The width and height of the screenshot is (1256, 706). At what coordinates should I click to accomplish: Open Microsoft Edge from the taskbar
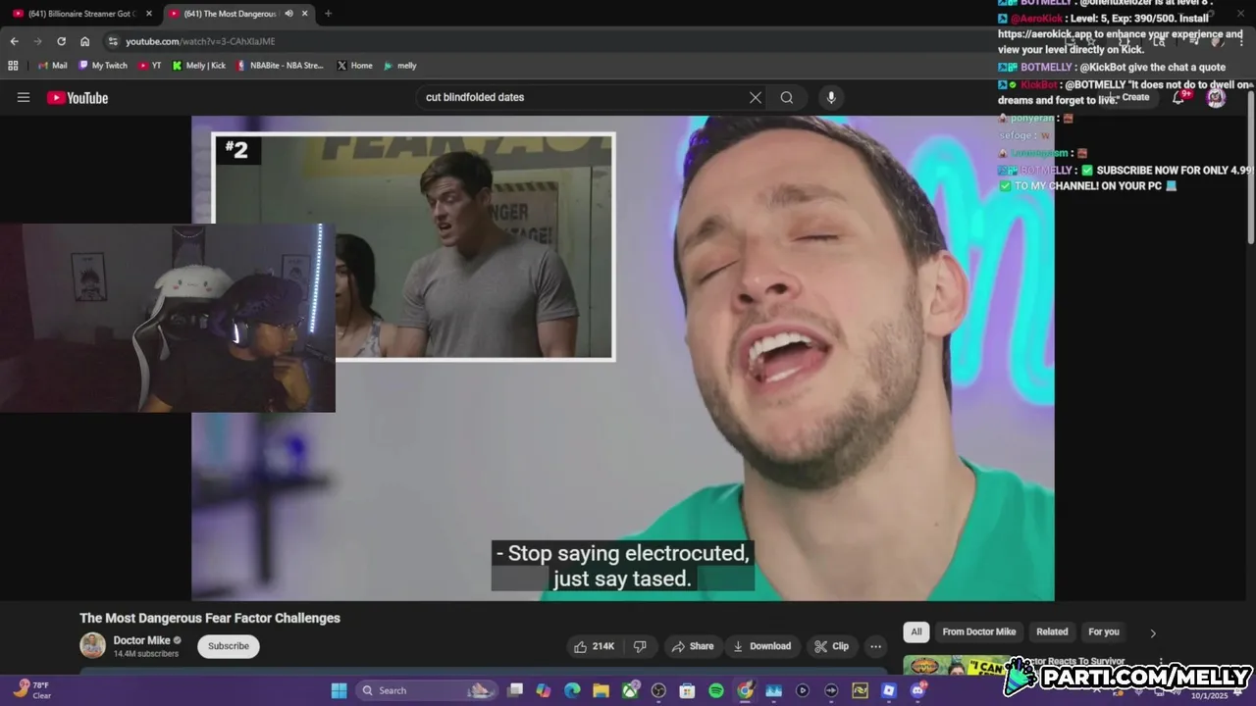[572, 690]
